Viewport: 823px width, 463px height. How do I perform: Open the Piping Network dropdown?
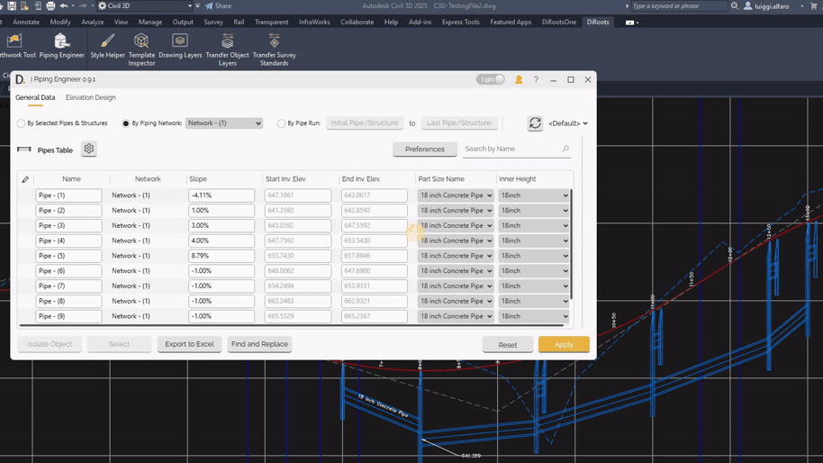click(223, 123)
